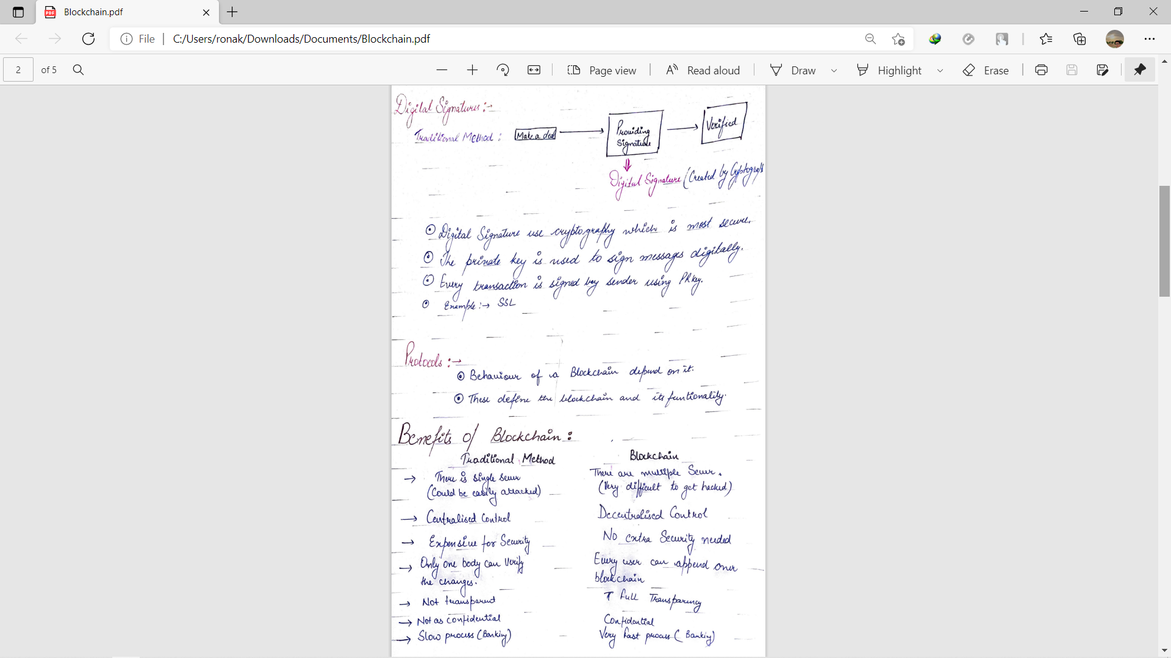Click the page number input field
The image size is (1171, 658).
[18, 70]
